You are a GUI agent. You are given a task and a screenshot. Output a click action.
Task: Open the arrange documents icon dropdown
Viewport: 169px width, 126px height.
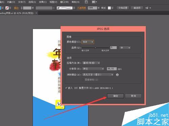click(94, 2)
